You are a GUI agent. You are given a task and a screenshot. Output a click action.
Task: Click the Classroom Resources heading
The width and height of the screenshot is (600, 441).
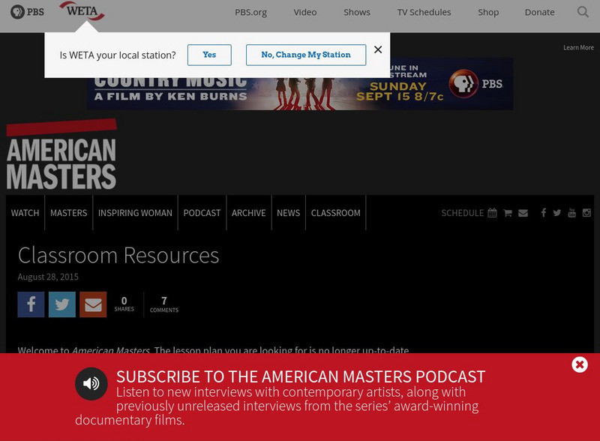118,255
